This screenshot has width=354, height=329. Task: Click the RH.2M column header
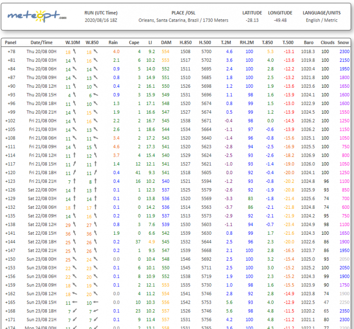coord(247,43)
